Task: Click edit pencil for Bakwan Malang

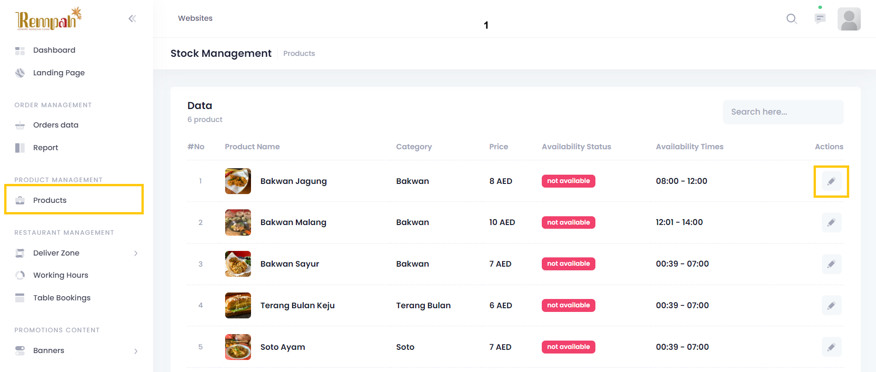Action: point(831,223)
